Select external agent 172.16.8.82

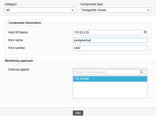(110, 79)
